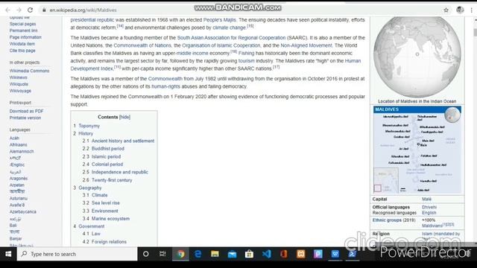Open South Asian Association for Regional Cooperation link
This screenshot has height=268, width=477.
click(231, 38)
